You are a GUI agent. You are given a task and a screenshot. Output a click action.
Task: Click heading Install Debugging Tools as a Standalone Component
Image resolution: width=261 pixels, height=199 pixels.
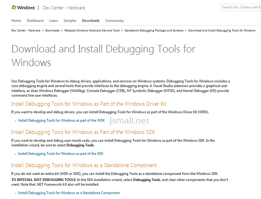[84, 165]
